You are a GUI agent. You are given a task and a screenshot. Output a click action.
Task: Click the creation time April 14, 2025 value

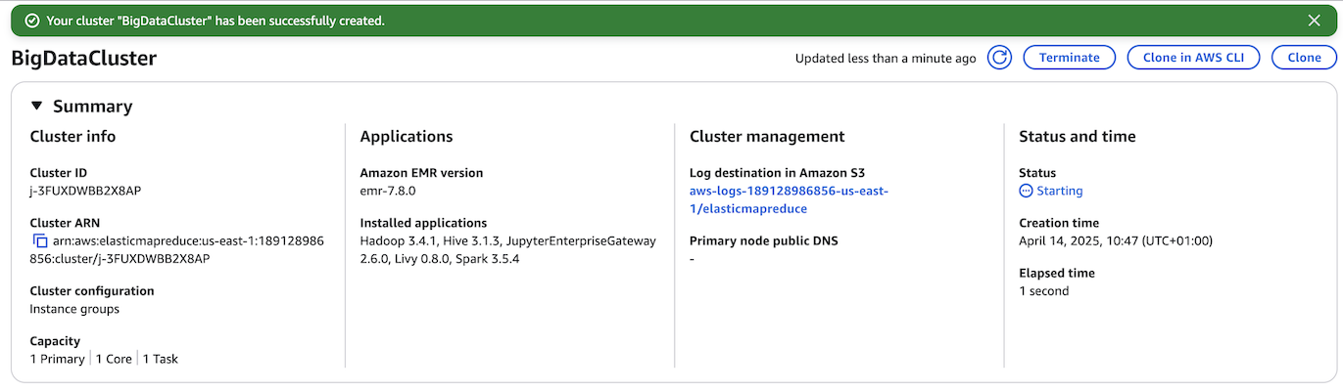click(x=1116, y=240)
